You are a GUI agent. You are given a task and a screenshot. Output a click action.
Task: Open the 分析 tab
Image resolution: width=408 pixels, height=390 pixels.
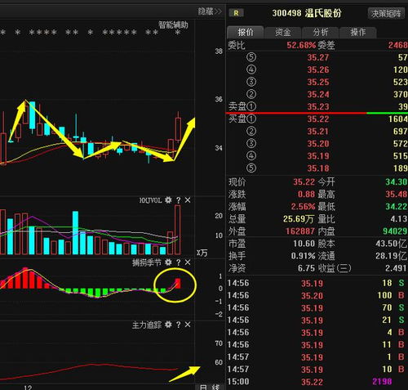tap(320, 33)
